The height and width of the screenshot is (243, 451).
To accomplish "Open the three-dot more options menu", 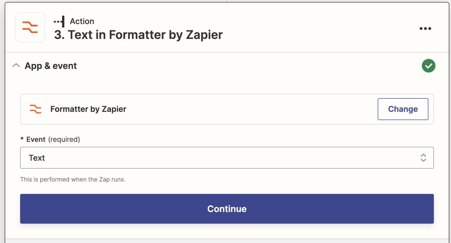I will click(425, 29).
